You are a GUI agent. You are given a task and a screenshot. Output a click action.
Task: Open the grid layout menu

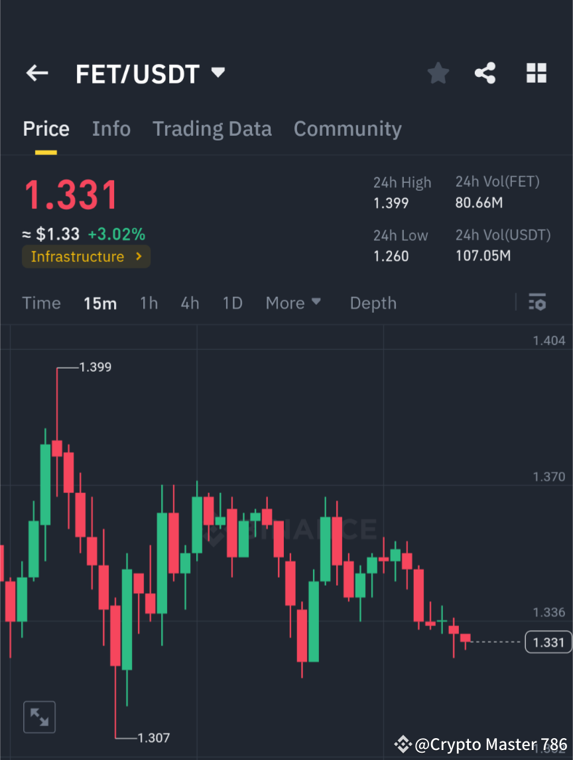coord(536,73)
